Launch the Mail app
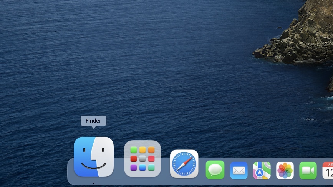This screenshot has height=187, width=333. (239, 171)
